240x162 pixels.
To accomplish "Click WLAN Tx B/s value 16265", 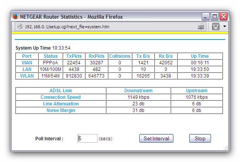I will coord(143,76).
